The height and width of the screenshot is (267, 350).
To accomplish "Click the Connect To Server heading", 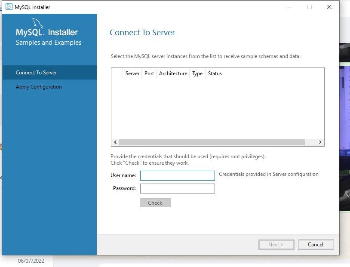I will [x=142, y=33].
